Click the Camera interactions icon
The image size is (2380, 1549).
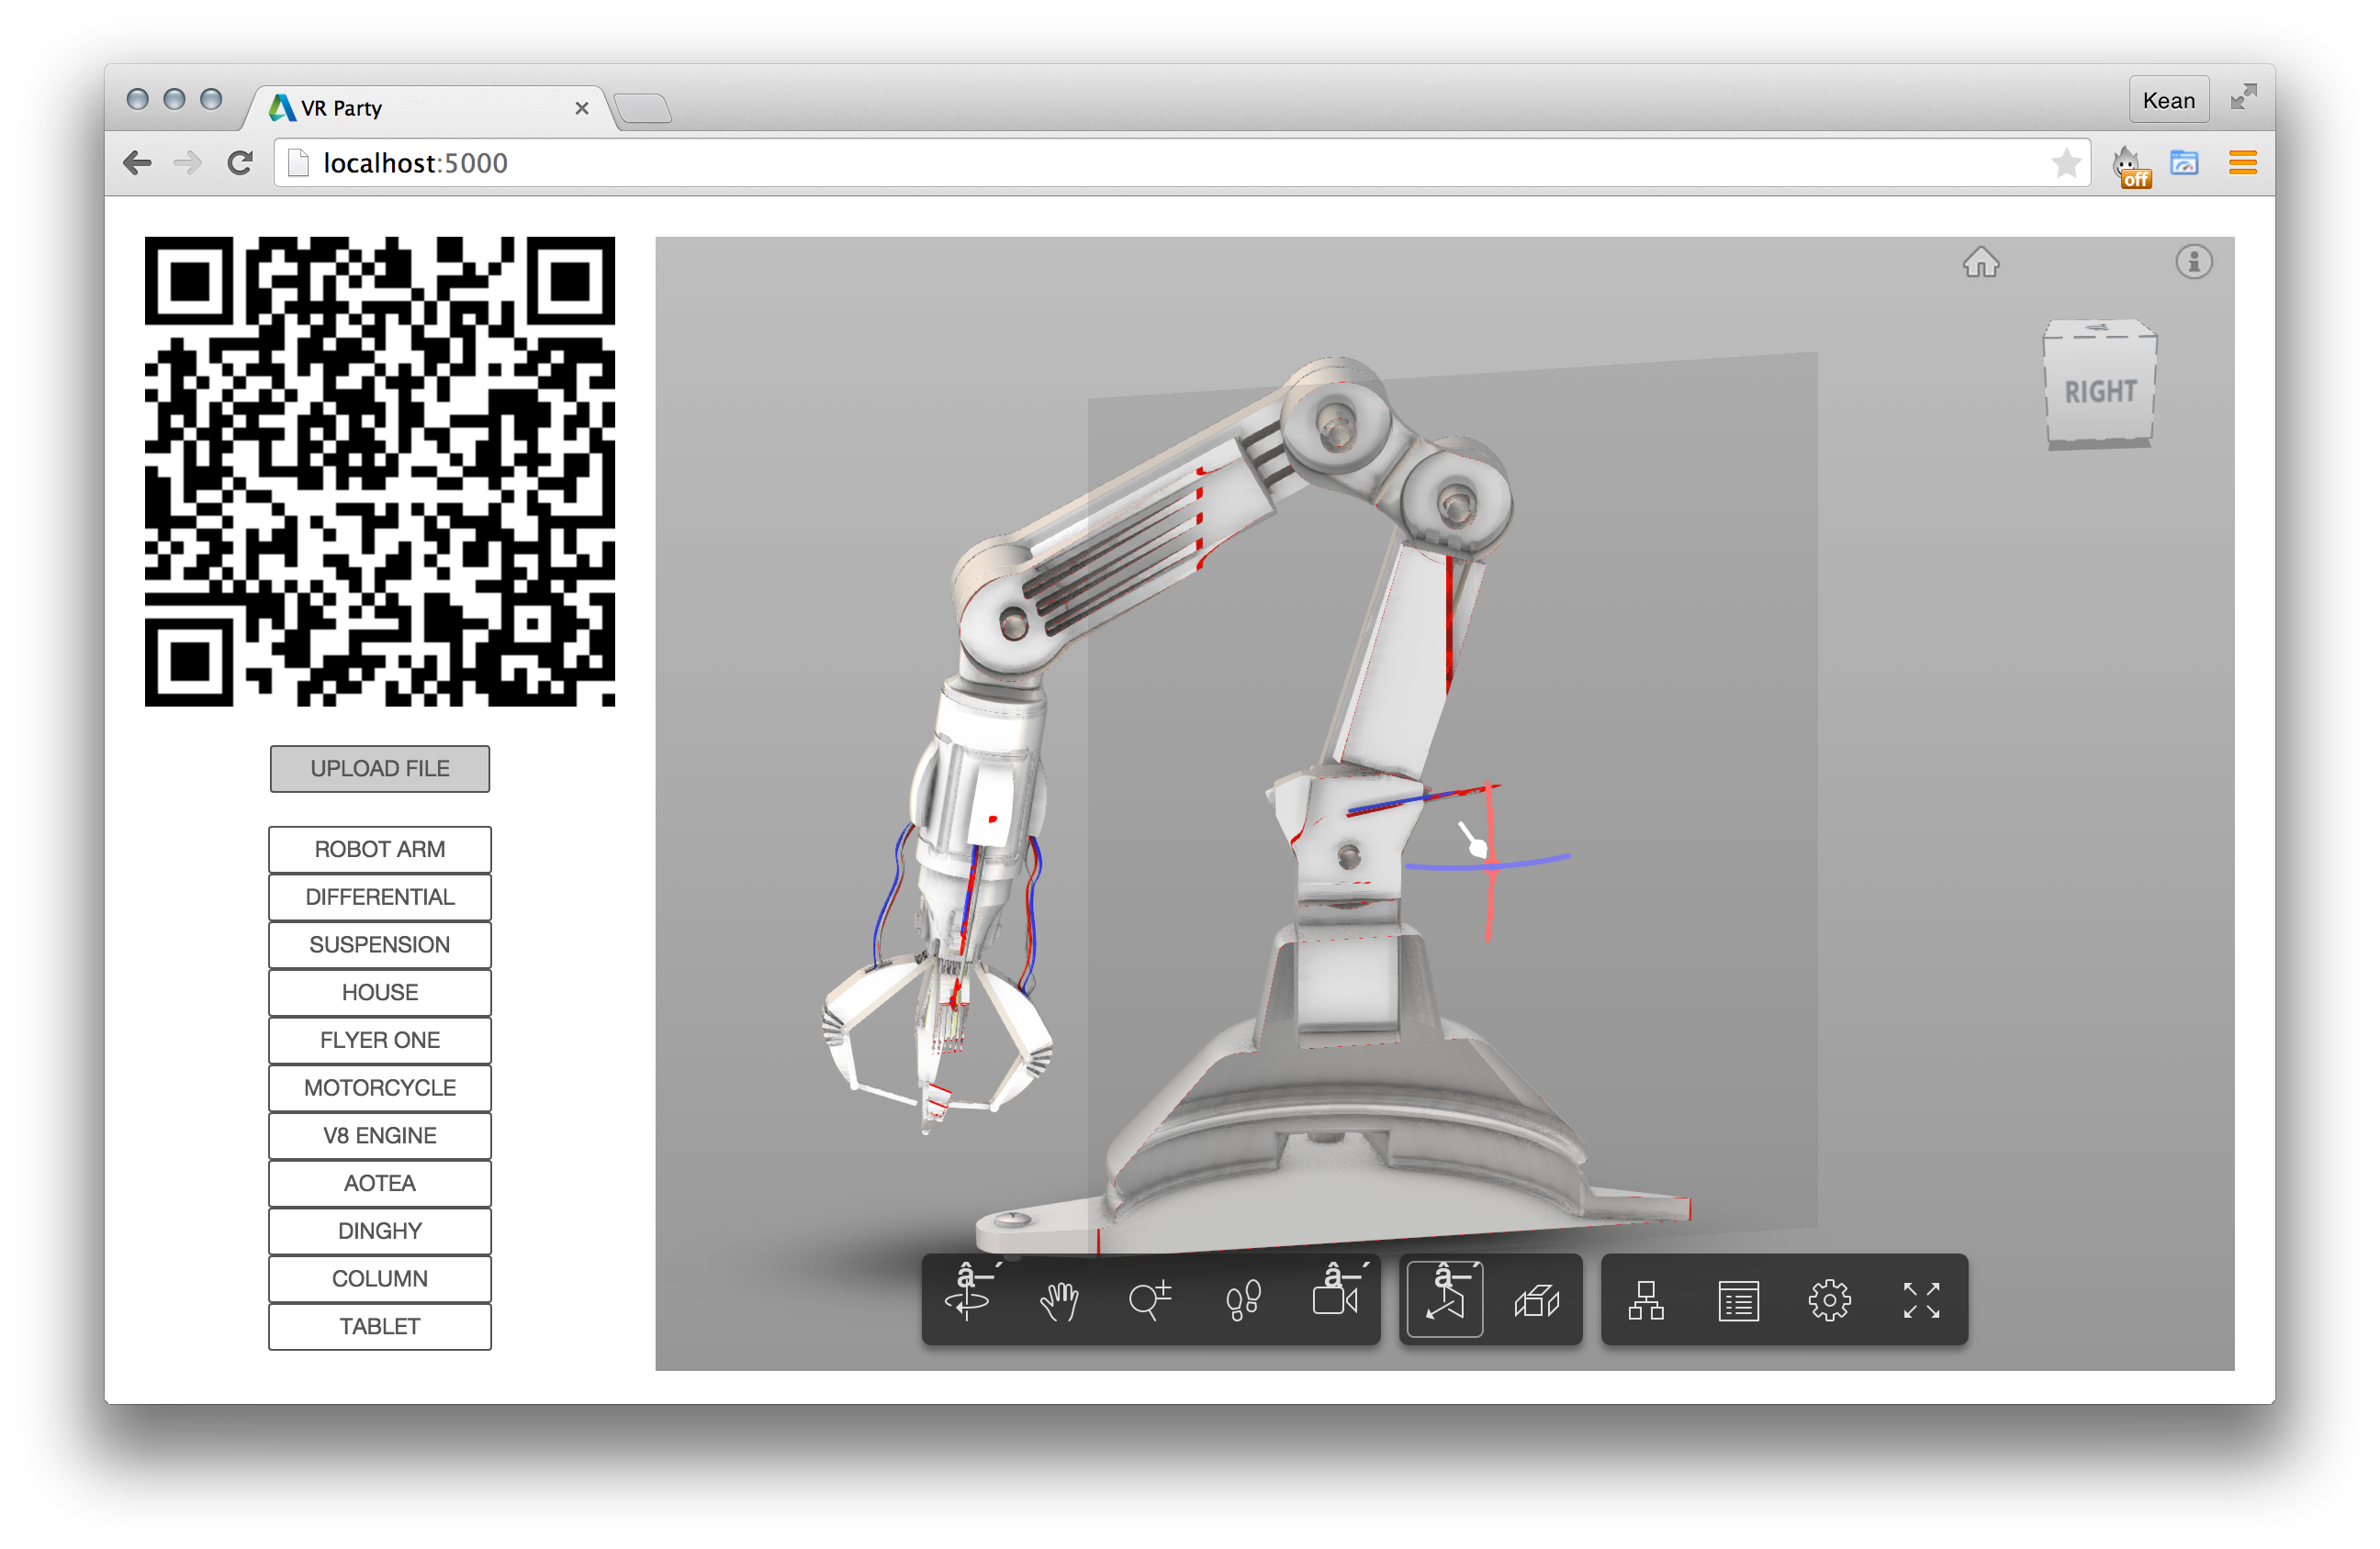tap(1337, 1298)
